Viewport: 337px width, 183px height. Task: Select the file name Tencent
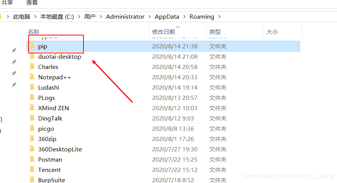pyautogui.click(x=49, y=170)
